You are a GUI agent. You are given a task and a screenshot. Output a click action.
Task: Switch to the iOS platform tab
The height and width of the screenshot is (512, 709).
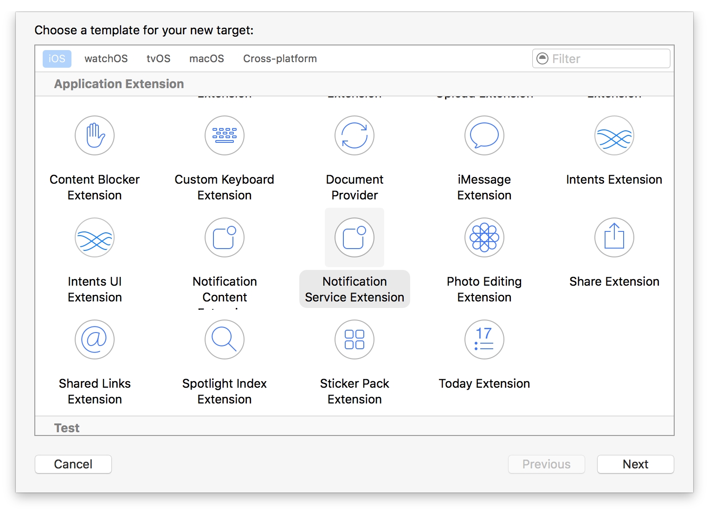57,59
